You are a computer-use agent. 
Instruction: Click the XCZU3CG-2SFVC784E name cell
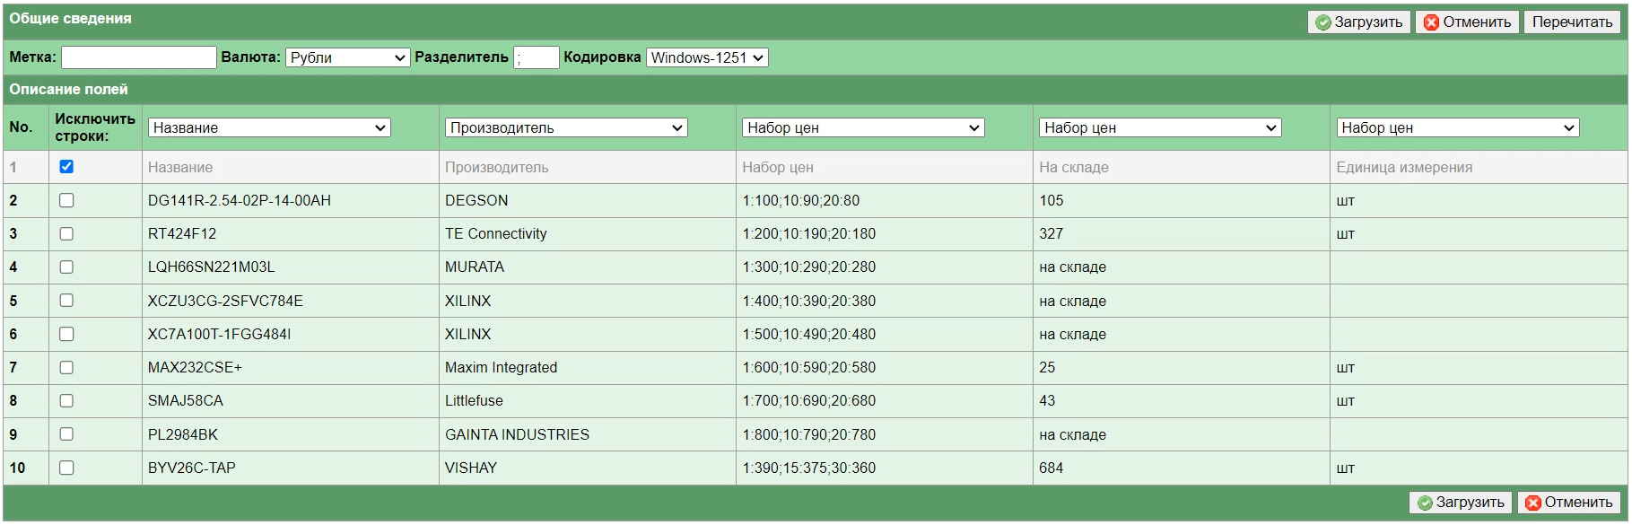225,302
